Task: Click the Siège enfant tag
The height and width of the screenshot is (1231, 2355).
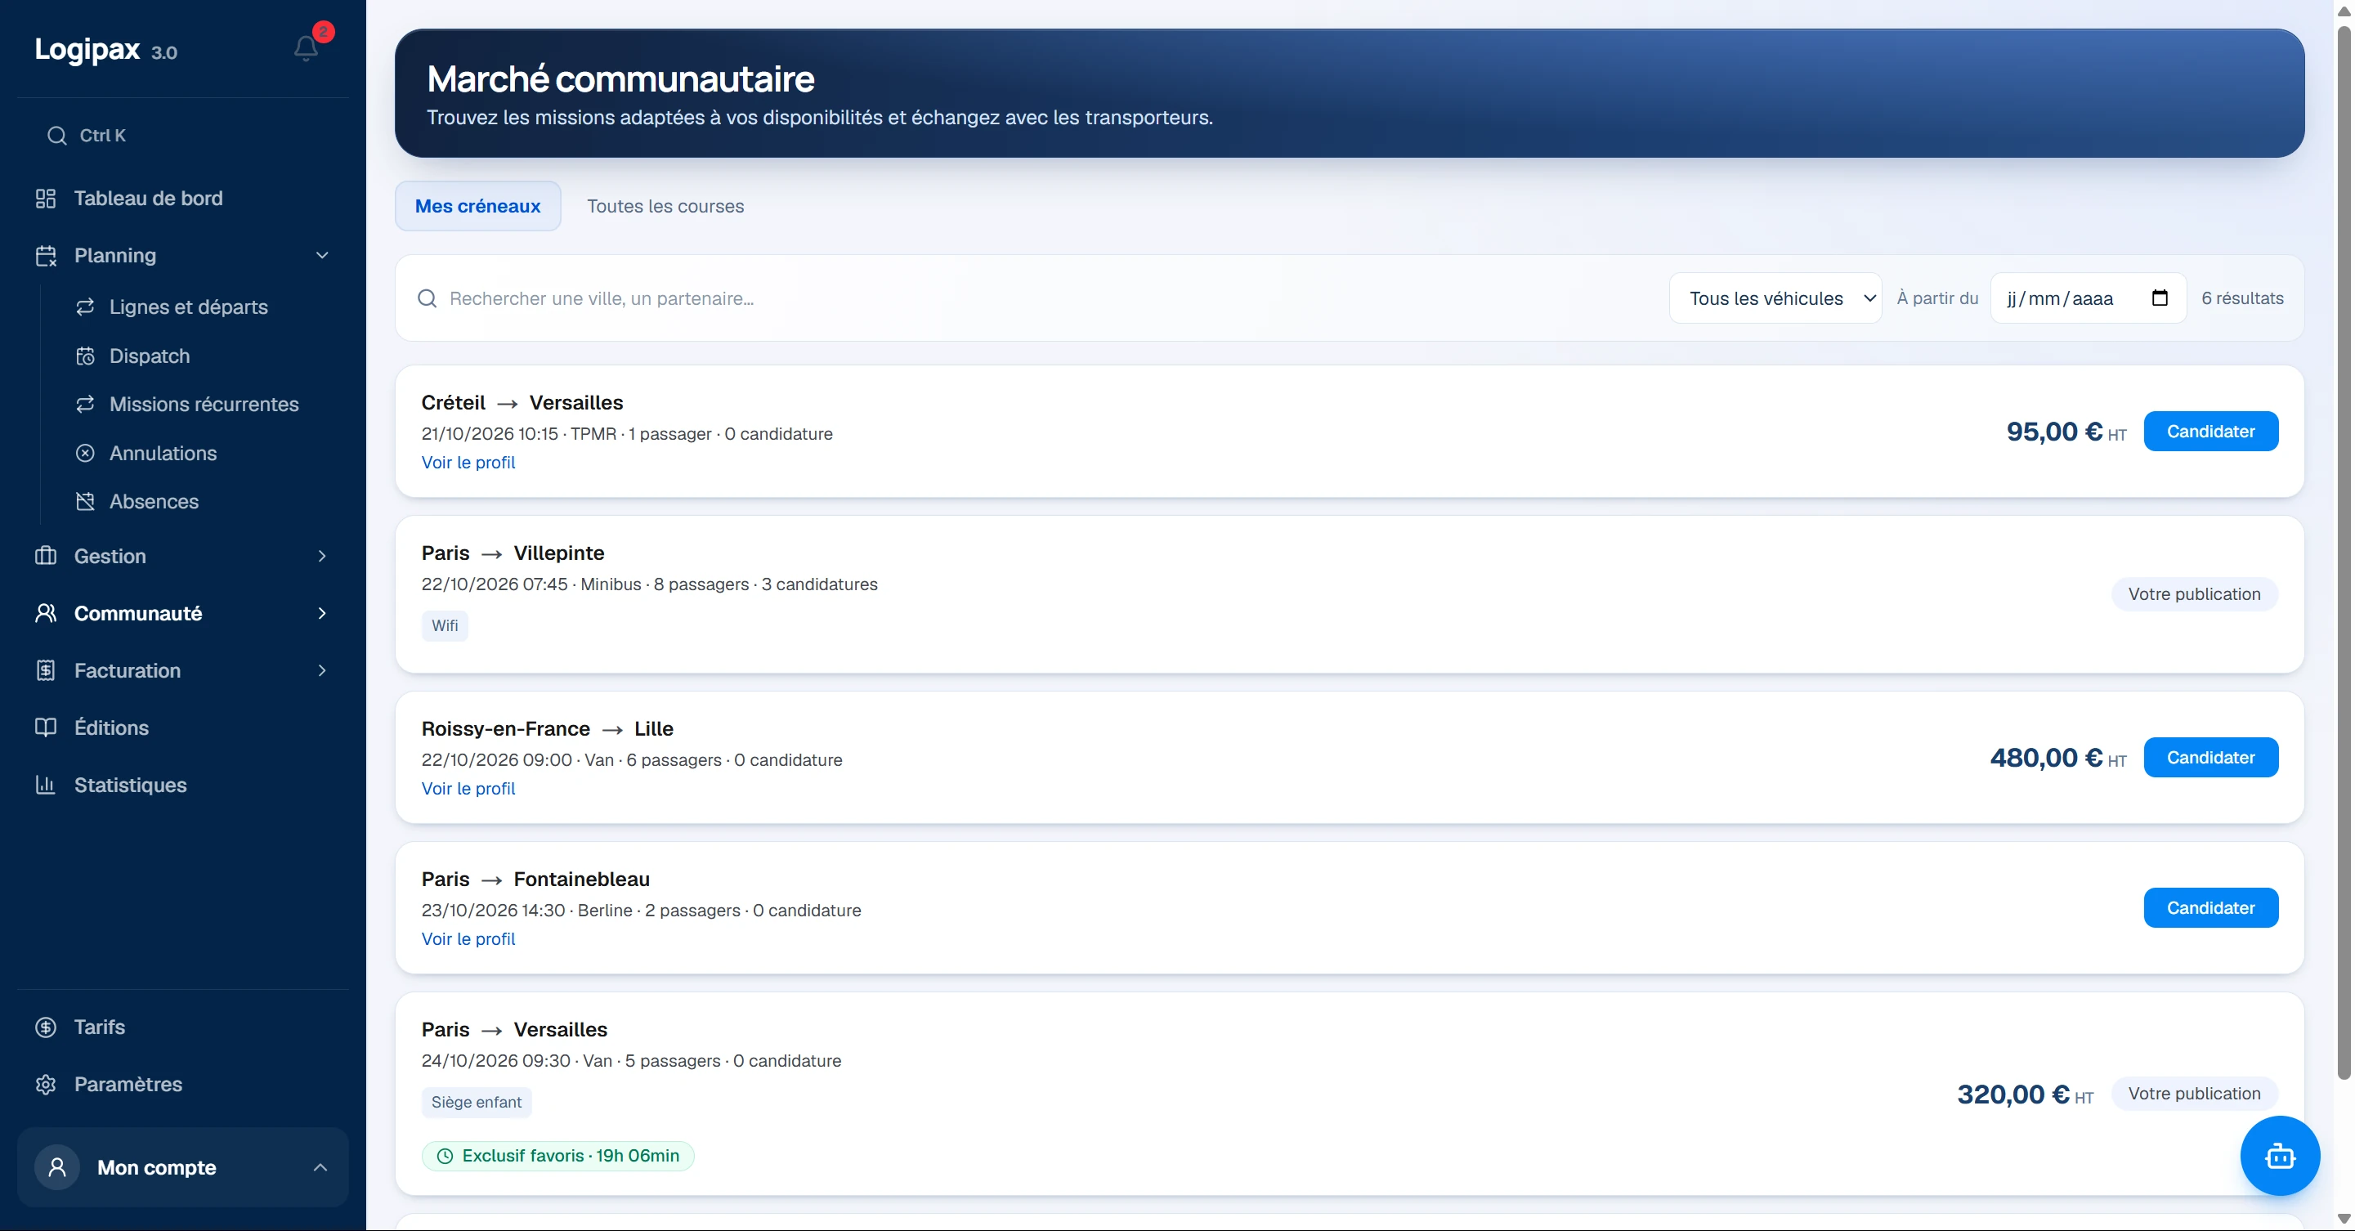Action: 477,1102
